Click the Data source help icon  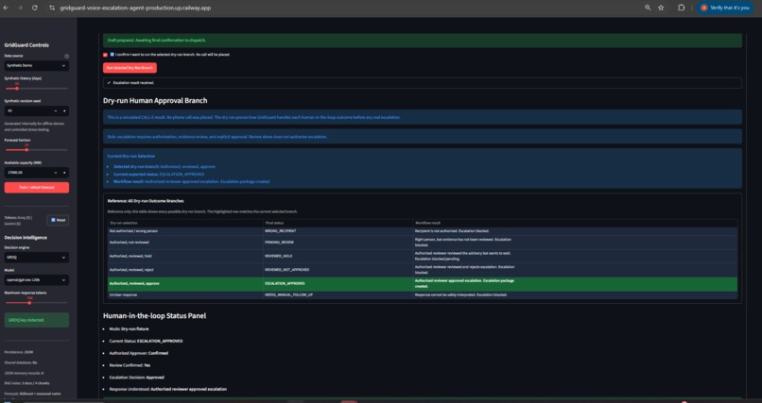pos(66,57)
